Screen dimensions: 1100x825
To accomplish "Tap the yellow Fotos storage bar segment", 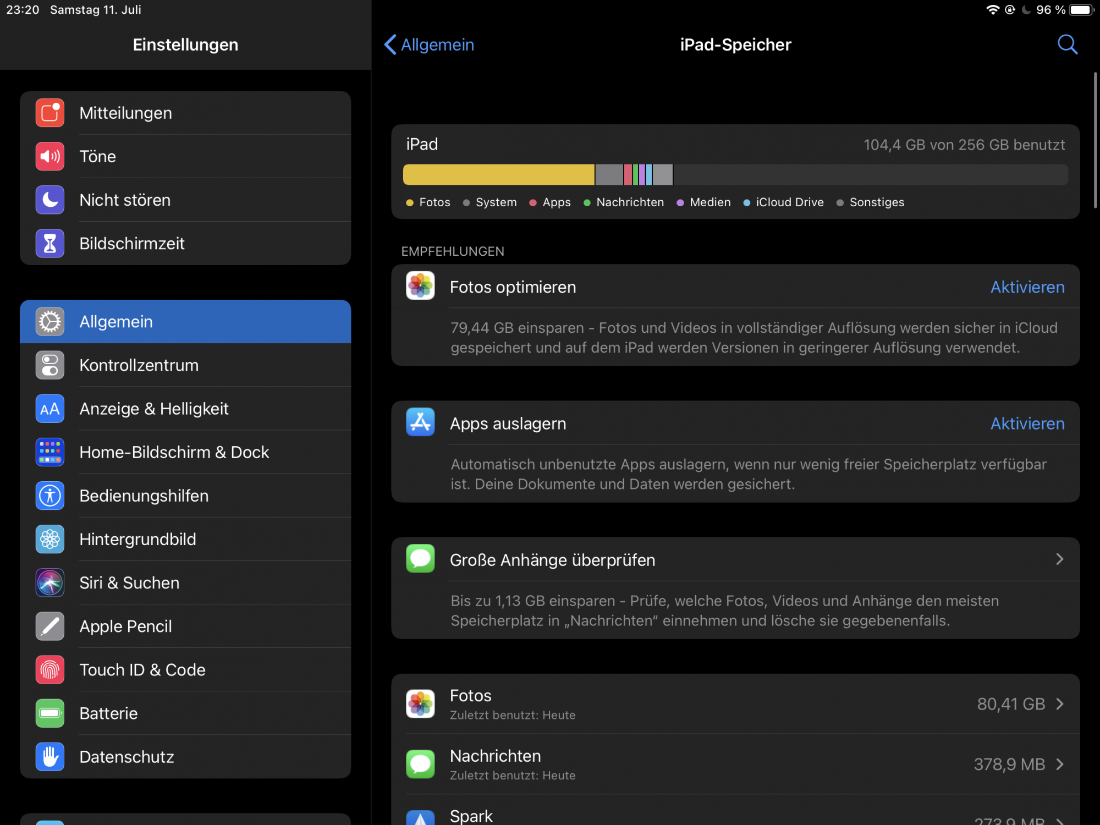I will (498, 174).
